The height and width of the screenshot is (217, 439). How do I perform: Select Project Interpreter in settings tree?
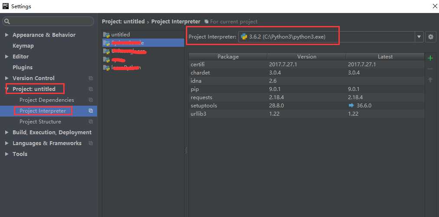[42, 111]
